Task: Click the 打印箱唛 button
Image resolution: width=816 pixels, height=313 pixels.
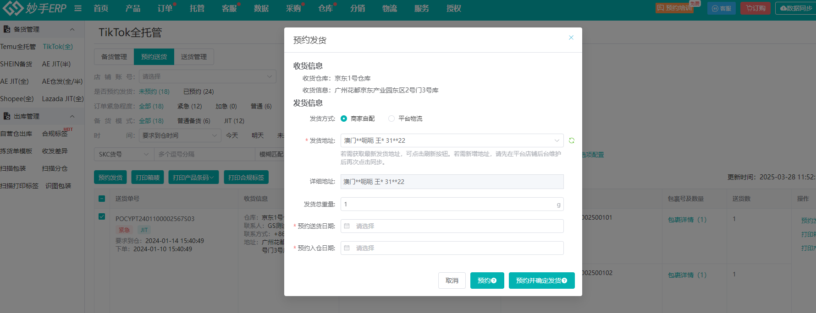Action: (x=148, y=178)
